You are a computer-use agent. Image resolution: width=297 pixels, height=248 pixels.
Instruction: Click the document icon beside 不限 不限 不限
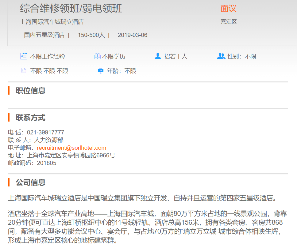tap(24, 71)
